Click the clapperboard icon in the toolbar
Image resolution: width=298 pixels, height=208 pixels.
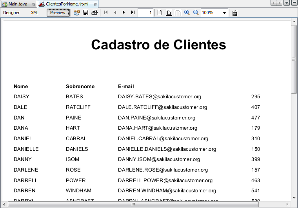coord(235,13)
